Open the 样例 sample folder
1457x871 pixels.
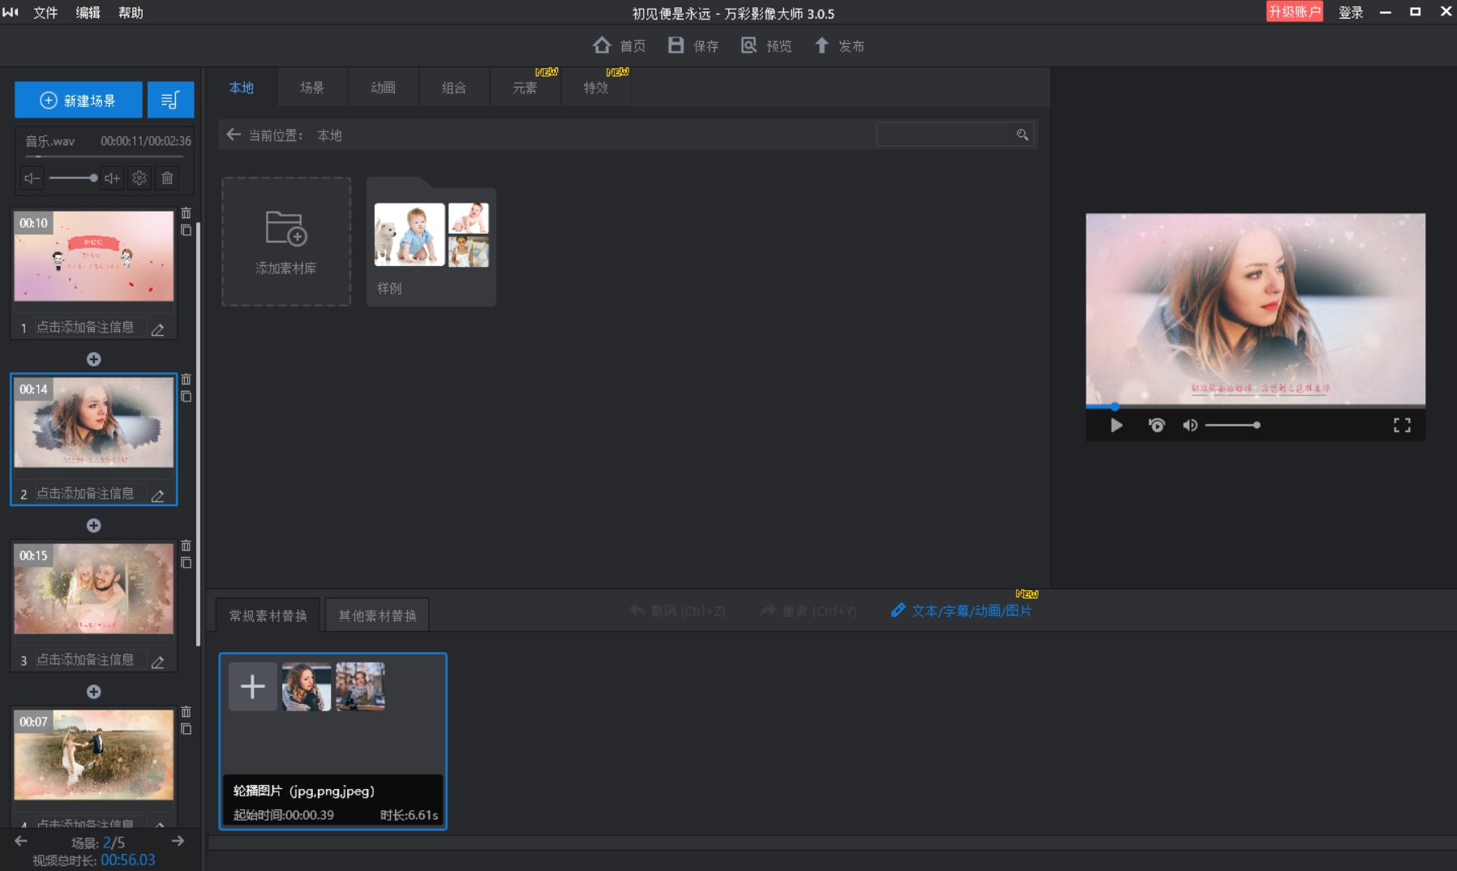click(431, 242)
